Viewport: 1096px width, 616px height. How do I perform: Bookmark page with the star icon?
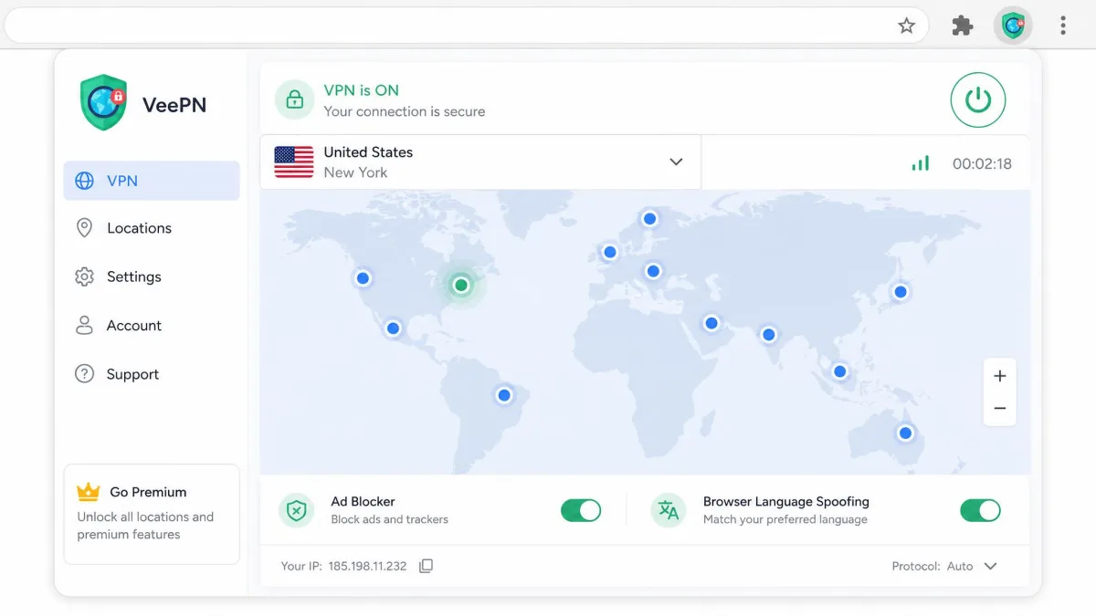tap(906, 26)
